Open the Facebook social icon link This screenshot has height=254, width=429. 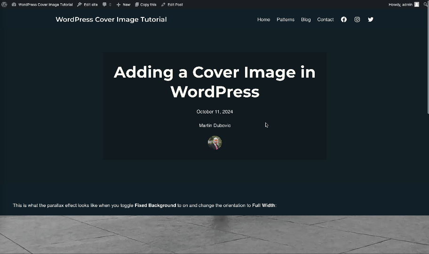coord(344,20)
